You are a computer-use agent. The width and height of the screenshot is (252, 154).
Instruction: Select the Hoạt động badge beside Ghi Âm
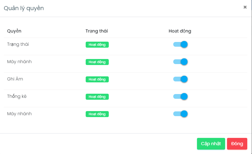[x=97, y=80]
